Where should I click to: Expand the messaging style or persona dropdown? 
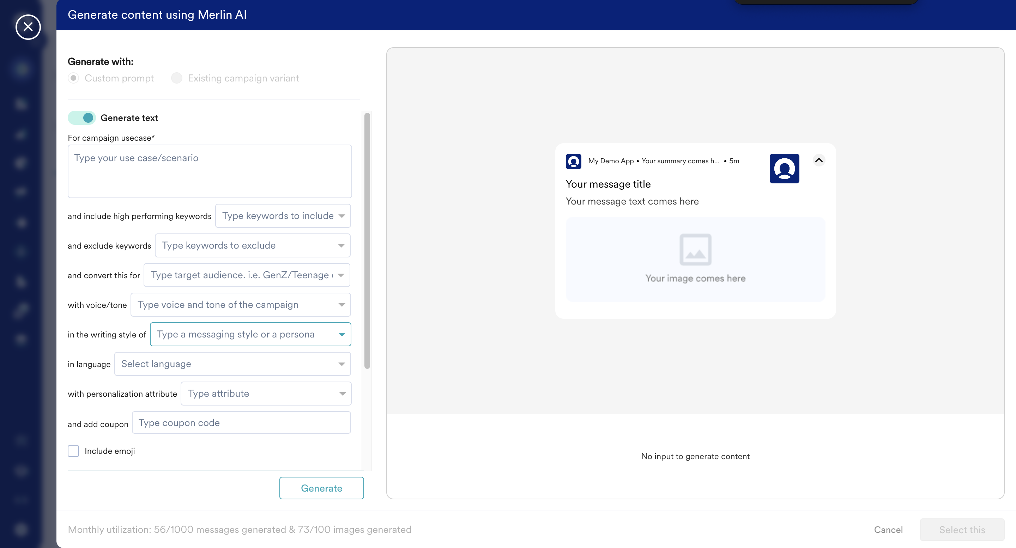(x=341, y=334)
